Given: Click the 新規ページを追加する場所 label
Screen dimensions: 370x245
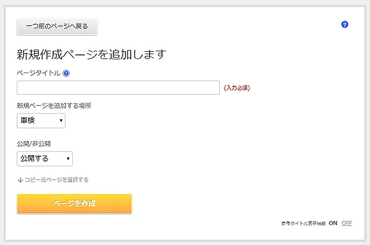Looking at the screenshot, I should 54,105.
